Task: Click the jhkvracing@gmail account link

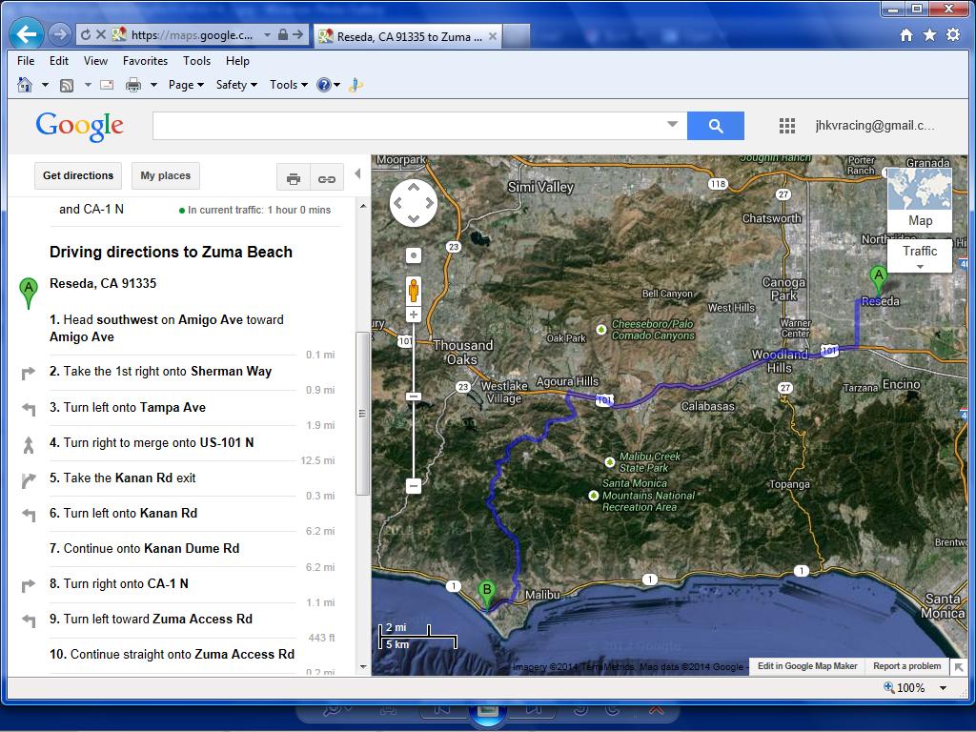Action: (x=875, y=125)
